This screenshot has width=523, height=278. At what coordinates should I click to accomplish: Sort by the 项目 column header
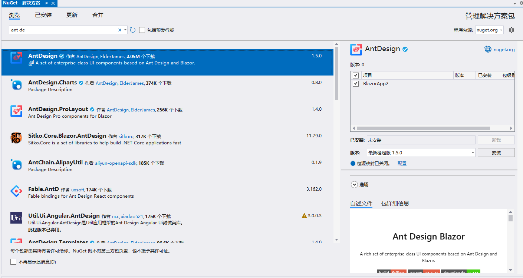pyautogui.click(x=407, y=75)
